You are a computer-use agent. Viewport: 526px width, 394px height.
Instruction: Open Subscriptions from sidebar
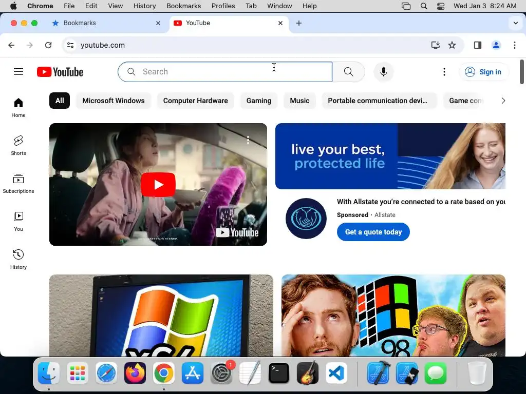click(x=18, y=183)
